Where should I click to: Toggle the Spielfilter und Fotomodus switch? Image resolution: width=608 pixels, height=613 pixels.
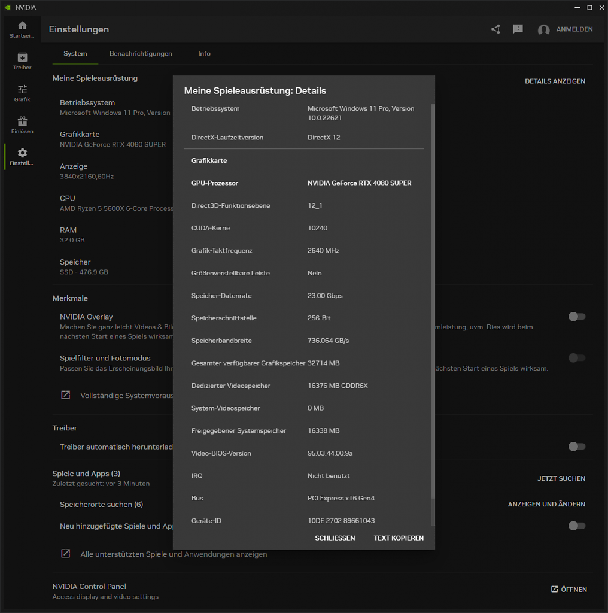click(x=577, y=358)
